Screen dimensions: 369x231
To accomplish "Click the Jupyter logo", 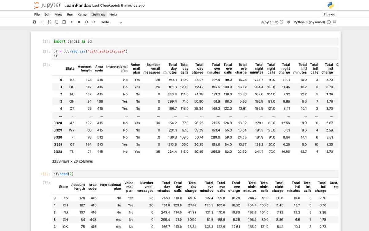I will 47,5.
